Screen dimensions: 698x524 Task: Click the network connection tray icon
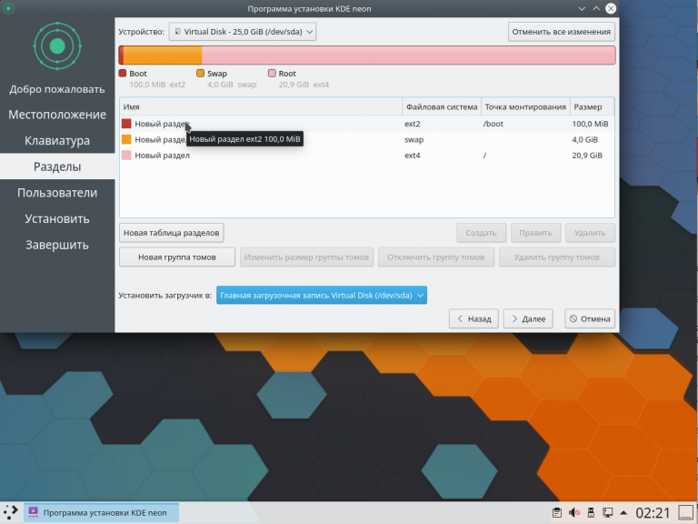607,513
